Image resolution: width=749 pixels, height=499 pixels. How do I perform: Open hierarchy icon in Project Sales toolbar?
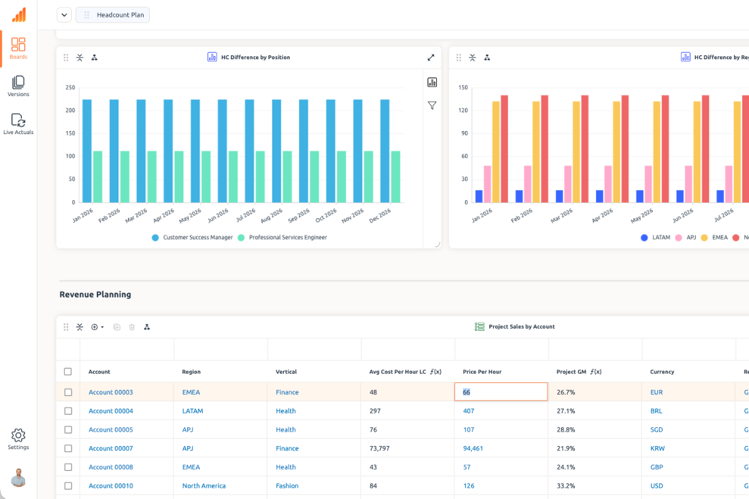point(147,327)
